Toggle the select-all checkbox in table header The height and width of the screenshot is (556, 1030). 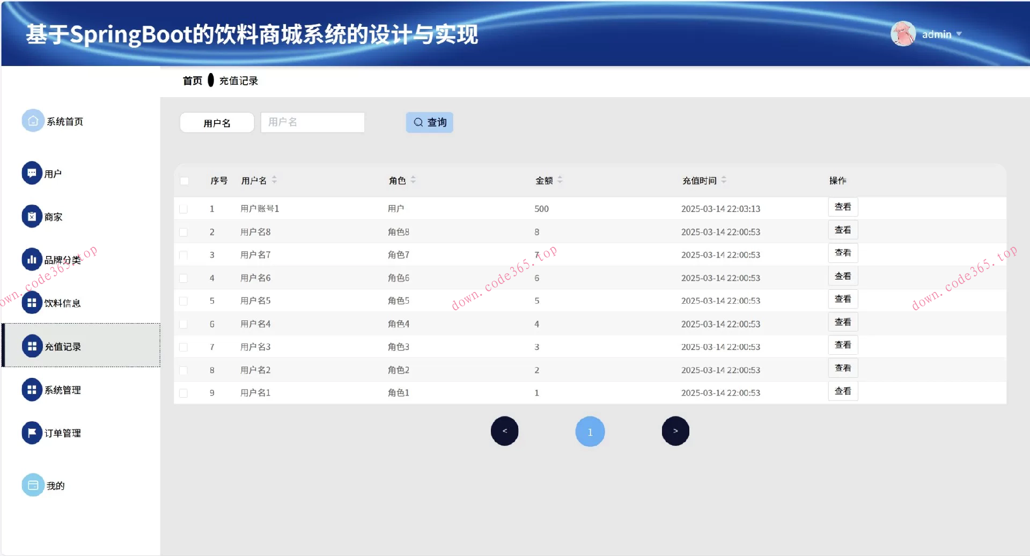(x=185, y=181)
